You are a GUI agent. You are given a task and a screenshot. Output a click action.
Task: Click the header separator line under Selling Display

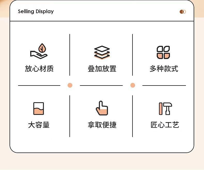102,21
